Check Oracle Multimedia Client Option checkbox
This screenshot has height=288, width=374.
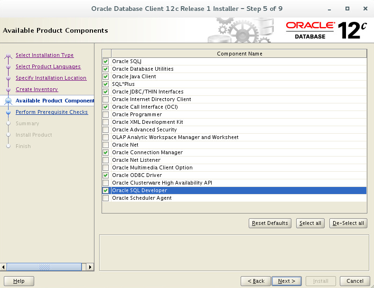(106, 167)
